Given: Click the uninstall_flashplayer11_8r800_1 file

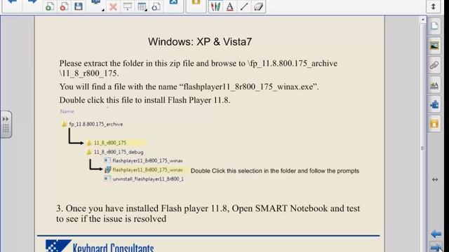Looking at the screenshot, I should click(144, 179).
